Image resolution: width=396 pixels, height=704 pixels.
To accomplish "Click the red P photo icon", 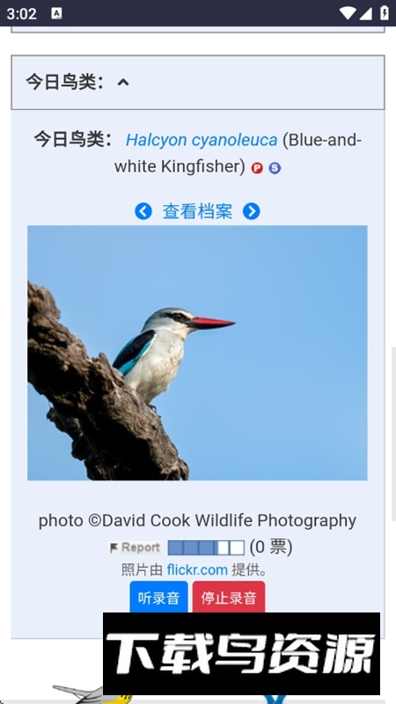I will tap(257, 168).
